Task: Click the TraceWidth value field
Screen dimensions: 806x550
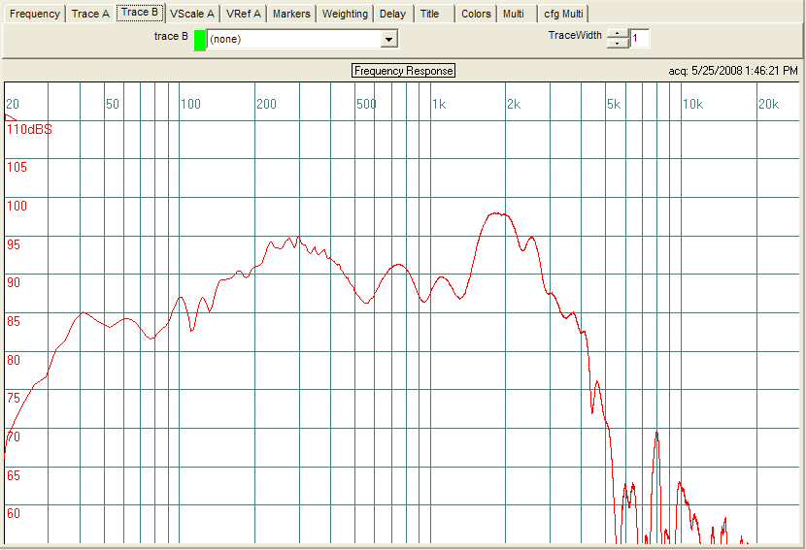Action: pyautogui.click(x=639, y=39)
